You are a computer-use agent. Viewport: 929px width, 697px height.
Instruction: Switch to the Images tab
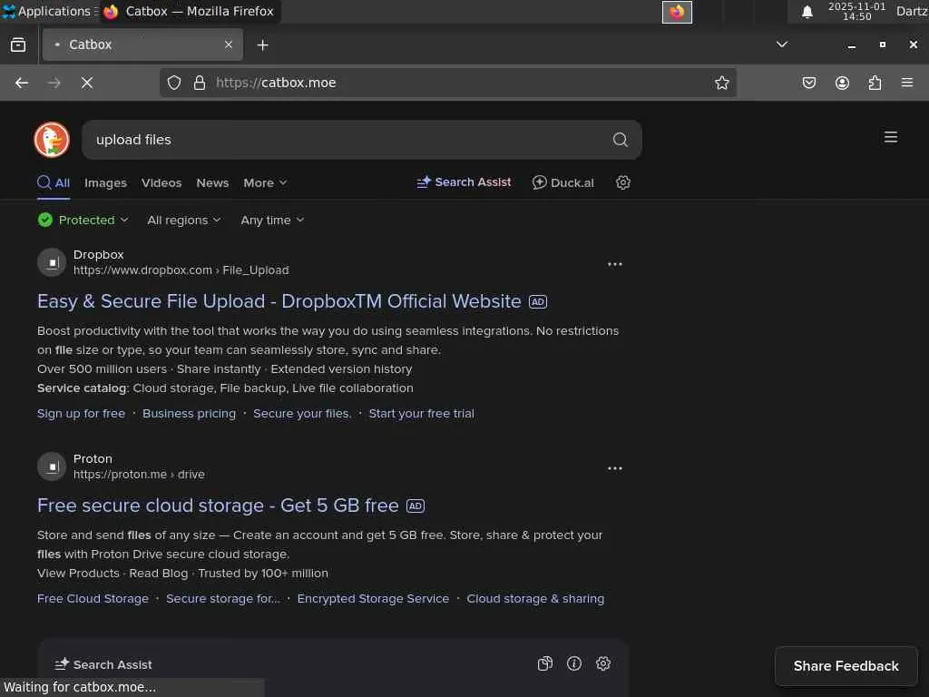click(x=105, y=183)
